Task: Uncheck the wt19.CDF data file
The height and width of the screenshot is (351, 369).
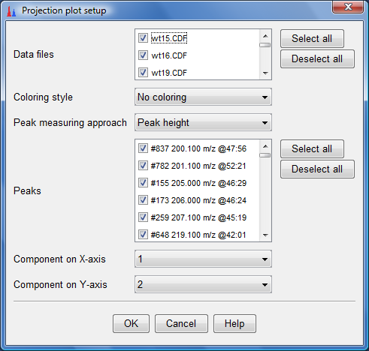Action: [x=143, y=73]
